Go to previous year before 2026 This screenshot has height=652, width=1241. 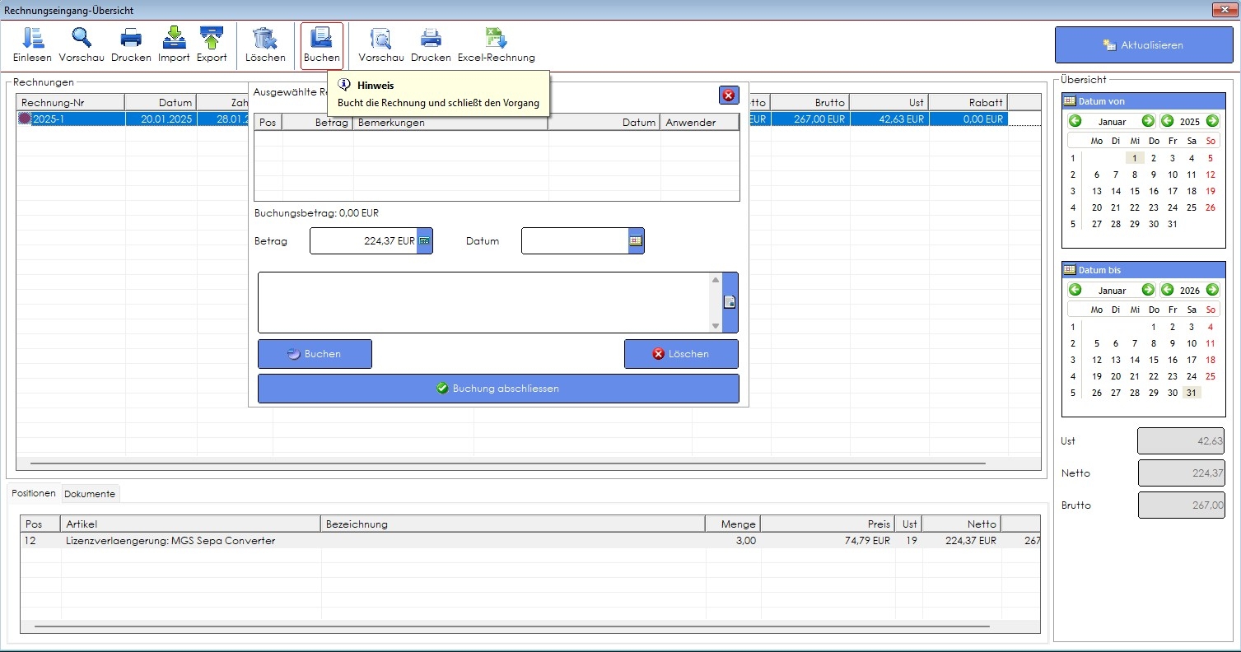[x=1167, y=290]
